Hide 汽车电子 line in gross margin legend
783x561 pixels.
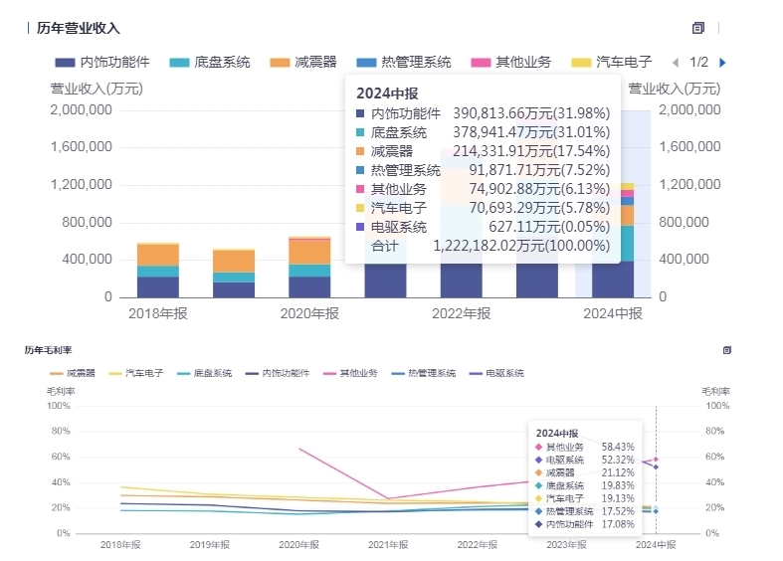[136, 373]
